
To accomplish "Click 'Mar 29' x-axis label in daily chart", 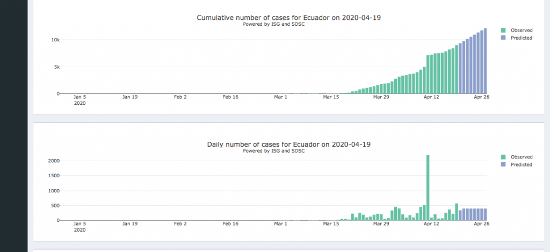I will pyautogui.click(x=381, y=224).
